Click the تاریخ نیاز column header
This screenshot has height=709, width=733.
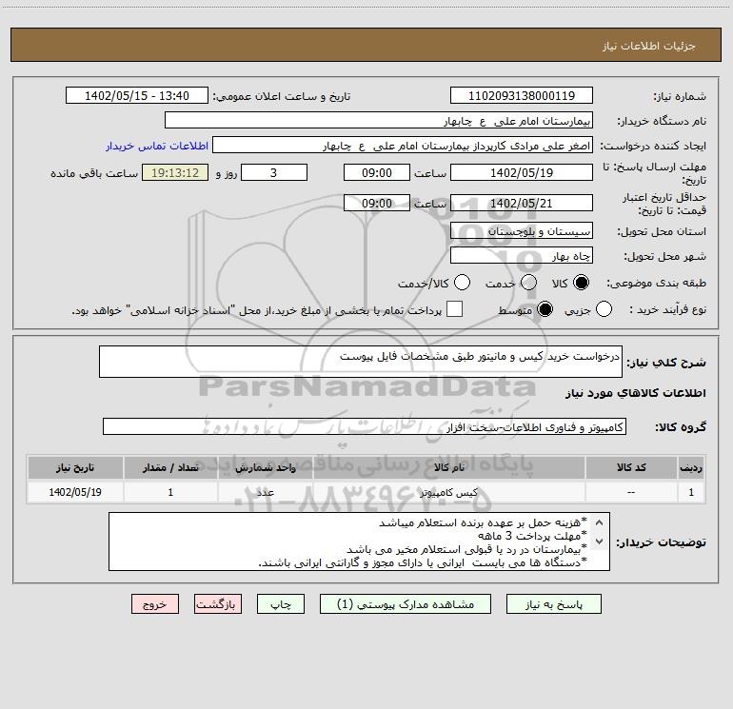click(75, 467)
